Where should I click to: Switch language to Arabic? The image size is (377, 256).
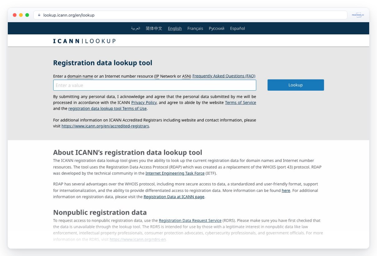[135, 28]
